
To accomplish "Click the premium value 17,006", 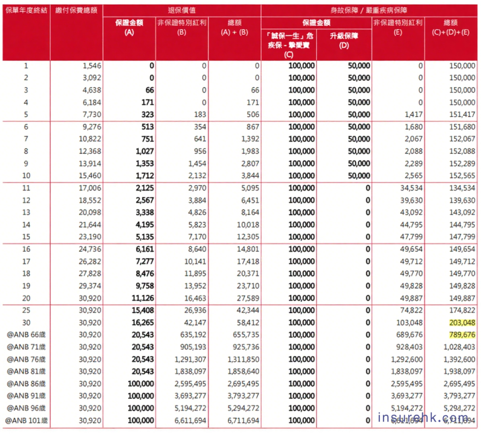I will (x=90, y=188).
